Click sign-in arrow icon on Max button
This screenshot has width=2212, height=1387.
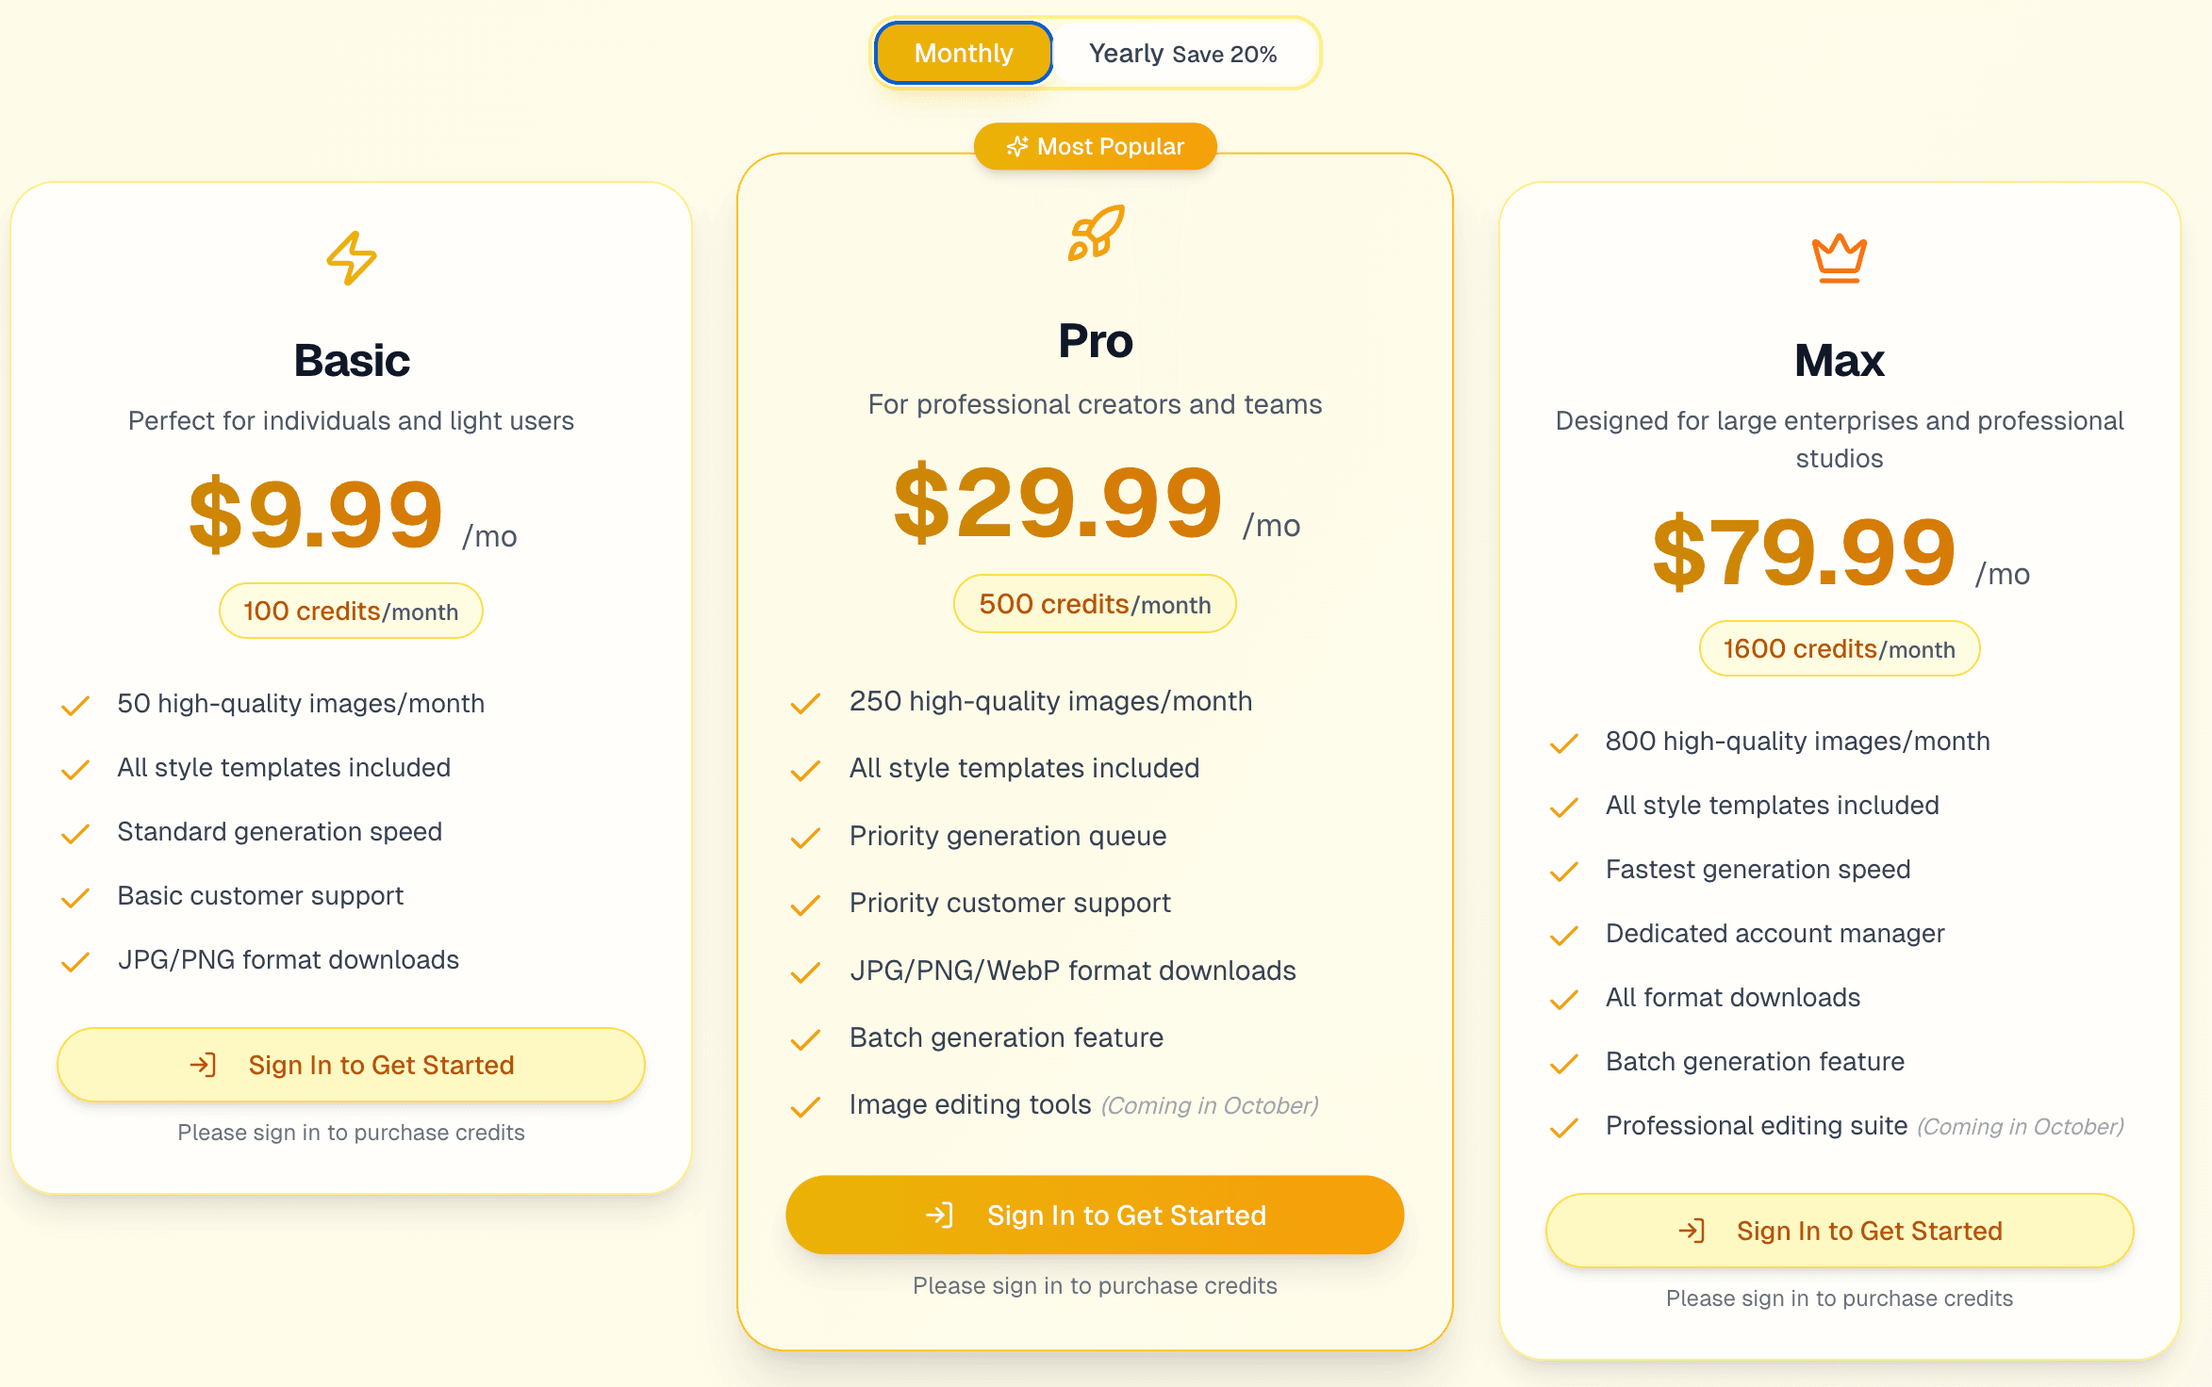point(1692,1231)
